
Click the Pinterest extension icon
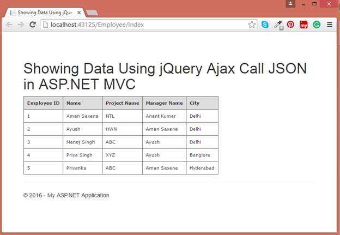click(290, 25)
